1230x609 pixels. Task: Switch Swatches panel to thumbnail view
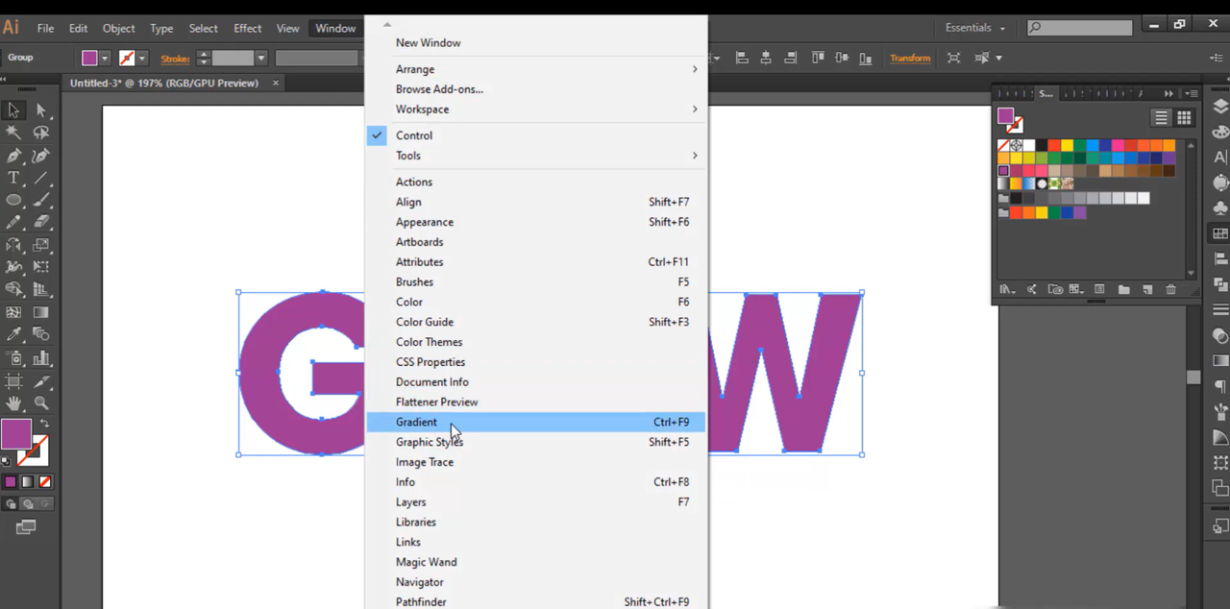[1184, 118]
